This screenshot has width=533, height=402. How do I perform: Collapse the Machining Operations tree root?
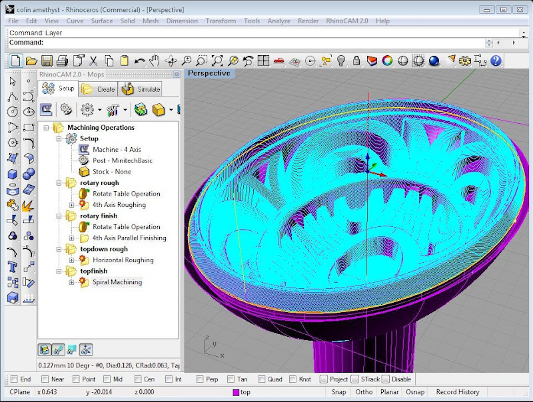[x=46, y=127]
